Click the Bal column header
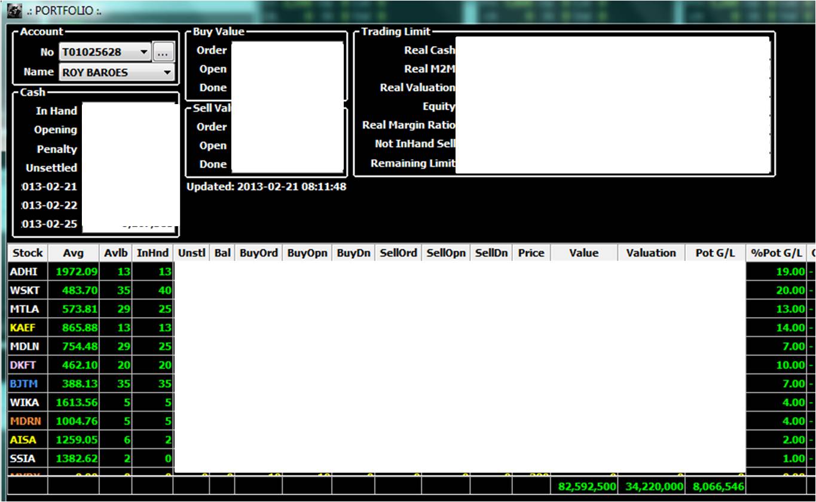This screenshot has height=502, width=816. (223, 253)
